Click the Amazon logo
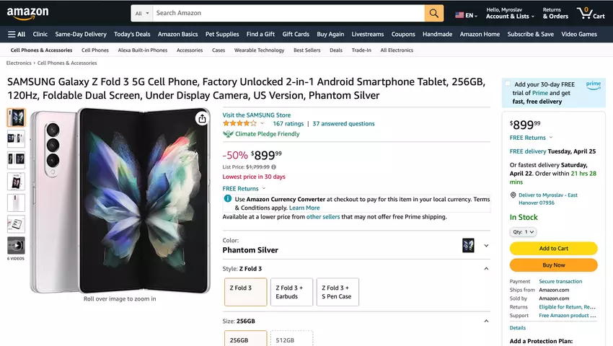The width and height of the screenshot is (613, 346). pyautogui.click(x=28, y=13)
